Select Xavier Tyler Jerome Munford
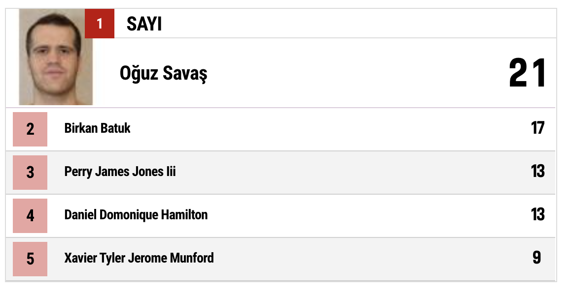Viewport: 570px width, 293px height. pyautogui.click(x=139, y=258)
